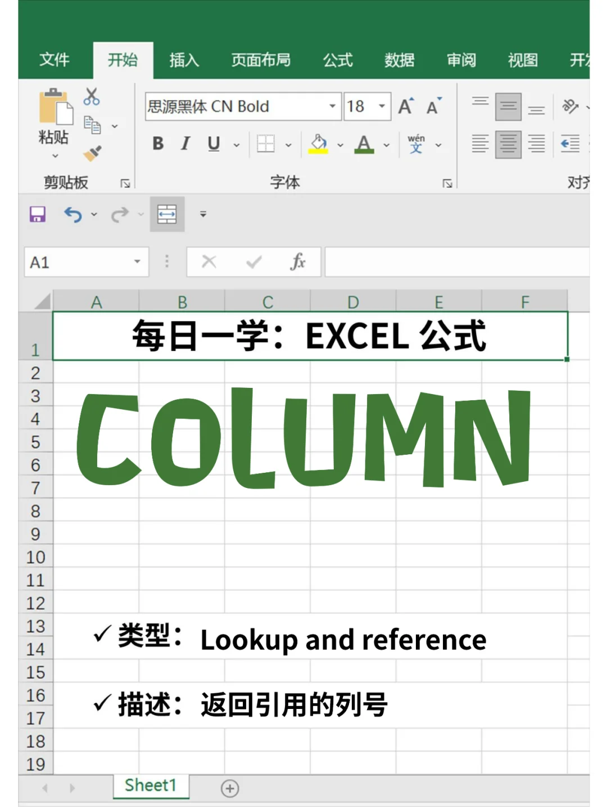Confirm formula entry with checkmark
The height and width of the screenshot is (809, 607).
(254, 261)
